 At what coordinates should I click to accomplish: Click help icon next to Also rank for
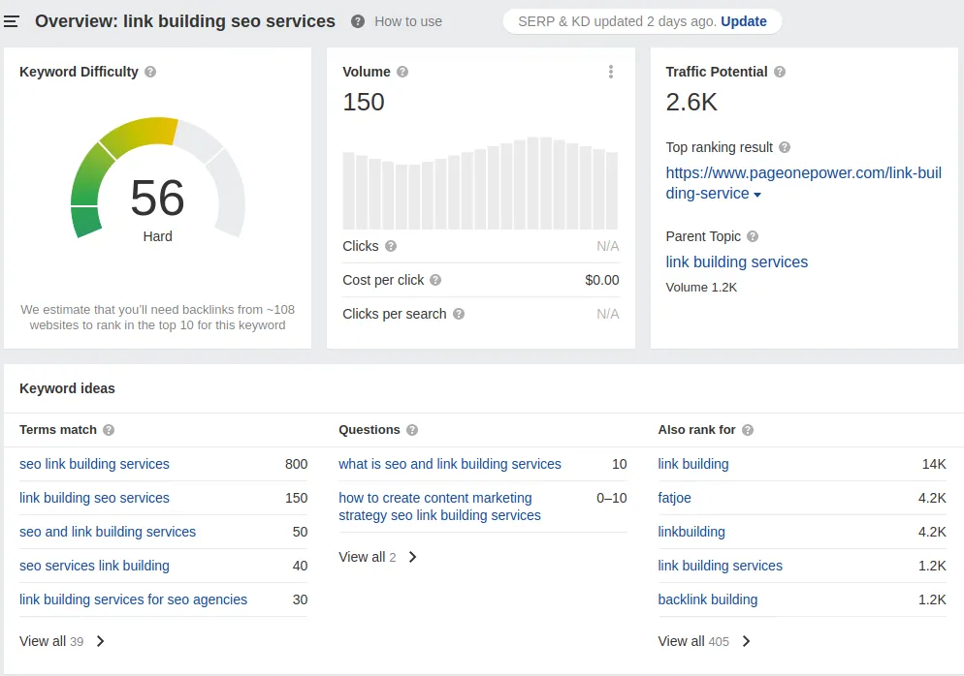(748, 430)
